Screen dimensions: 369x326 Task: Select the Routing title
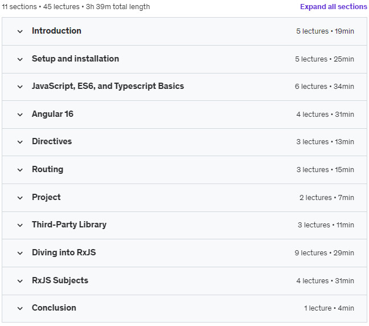click(x=47, y=169)
